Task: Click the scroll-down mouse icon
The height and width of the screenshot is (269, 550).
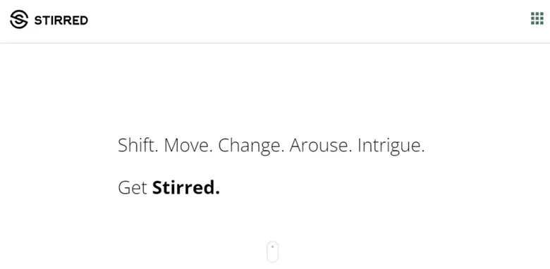Action: click(x=273, y=251)
